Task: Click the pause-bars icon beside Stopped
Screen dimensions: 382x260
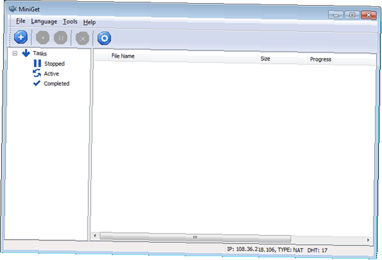Action: 37,63
